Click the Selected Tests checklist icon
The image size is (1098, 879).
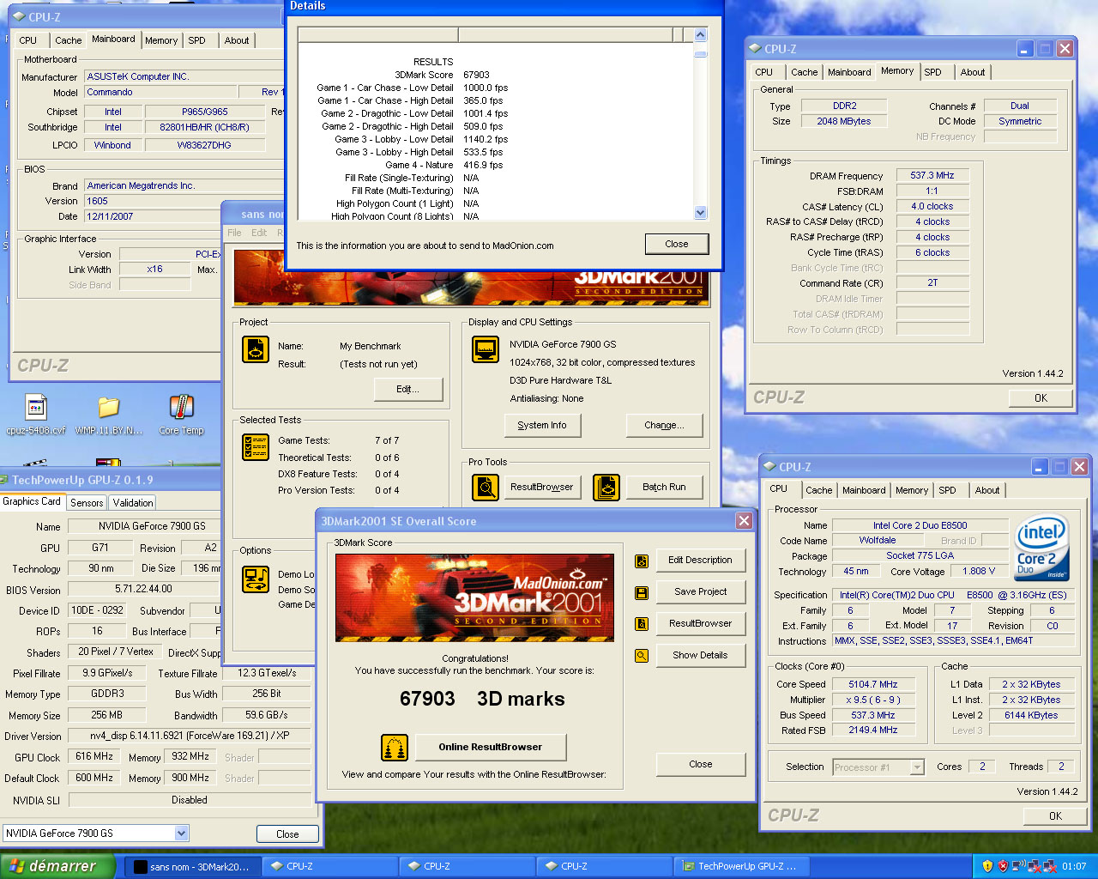pyautogui.click(x=256, y=447)
